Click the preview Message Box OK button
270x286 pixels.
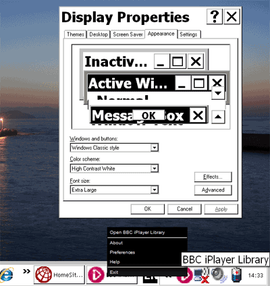click(148, 115)
